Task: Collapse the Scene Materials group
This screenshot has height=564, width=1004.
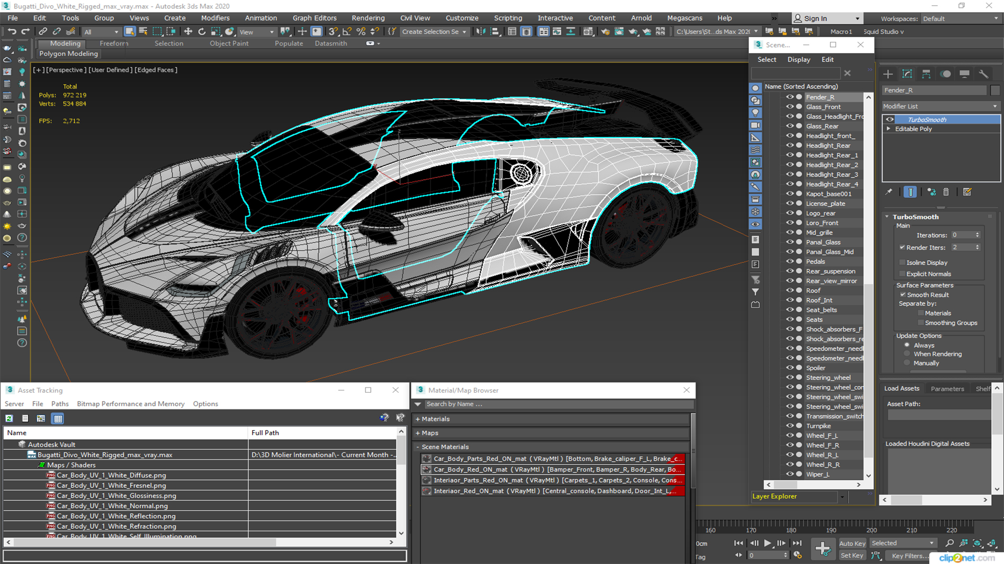Action: 418,447
